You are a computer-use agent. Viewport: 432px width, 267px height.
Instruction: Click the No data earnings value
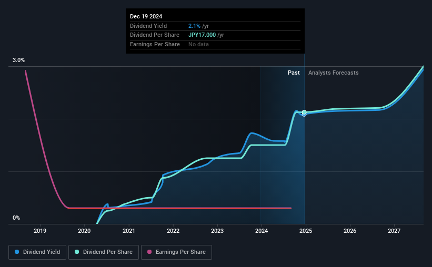pos(198,44)
